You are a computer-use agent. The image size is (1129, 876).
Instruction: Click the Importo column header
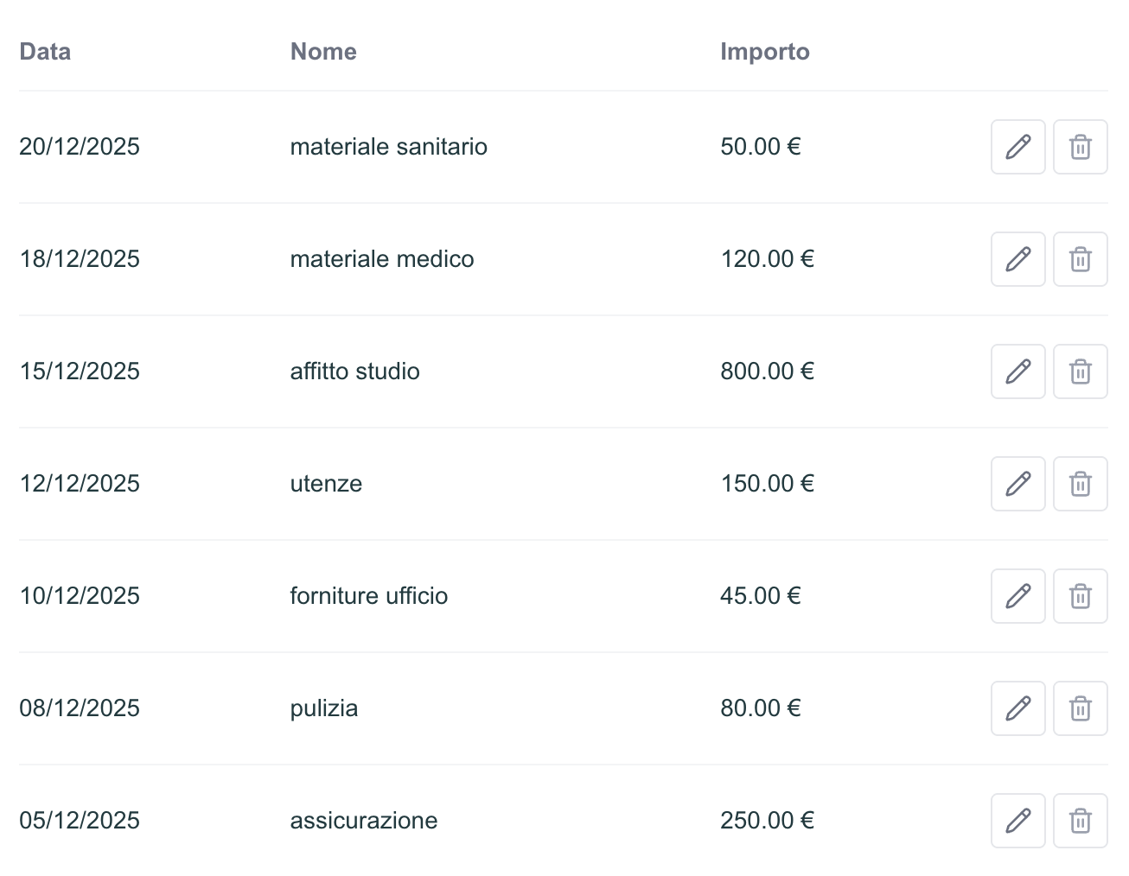(765, 52)
